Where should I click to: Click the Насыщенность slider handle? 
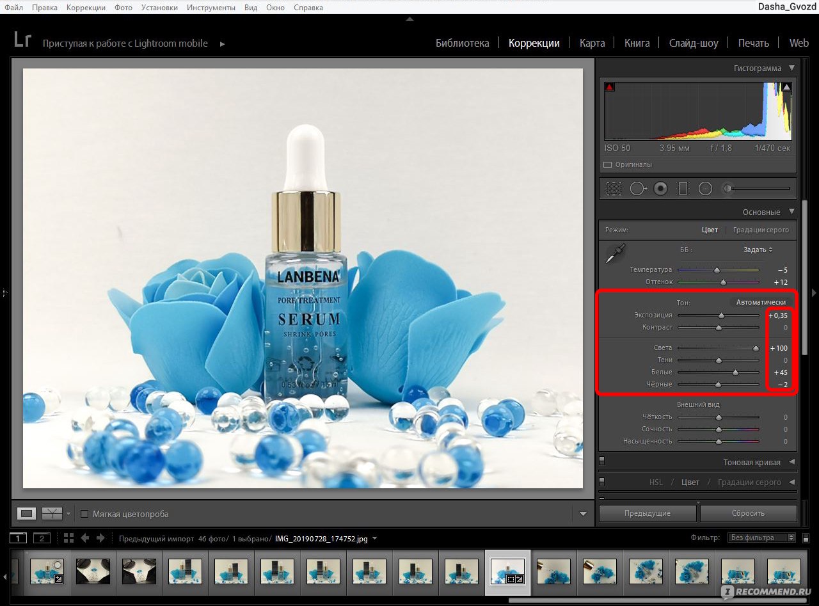click(719, 442)
